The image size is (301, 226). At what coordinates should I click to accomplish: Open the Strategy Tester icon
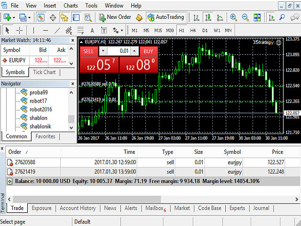(x=88, y=17)
